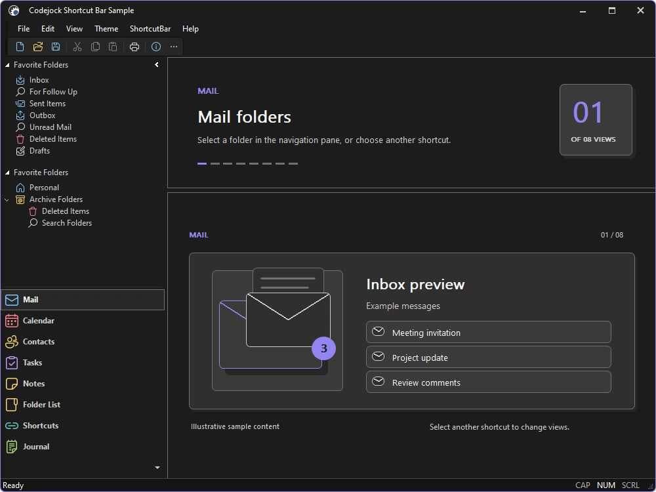
Task: Select Deleted Items under Archive Folders
Action: [65, 211]
